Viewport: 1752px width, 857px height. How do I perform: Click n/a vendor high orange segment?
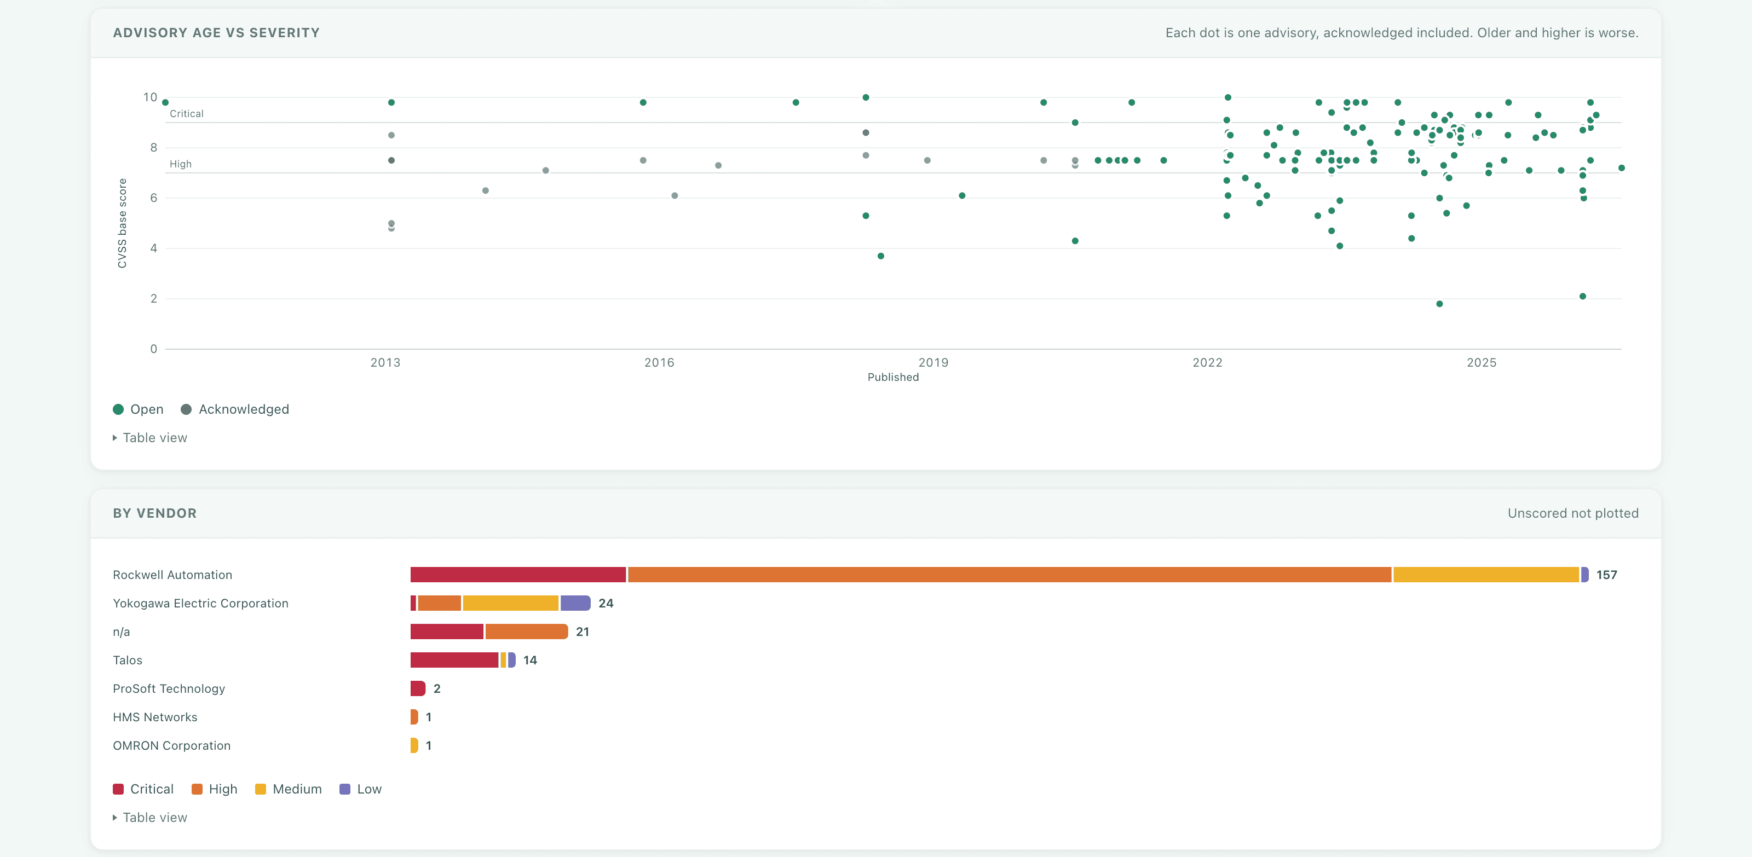pyautogui.click(x=527, y=632)
